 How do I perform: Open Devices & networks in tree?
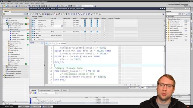(x=13, y=22)
